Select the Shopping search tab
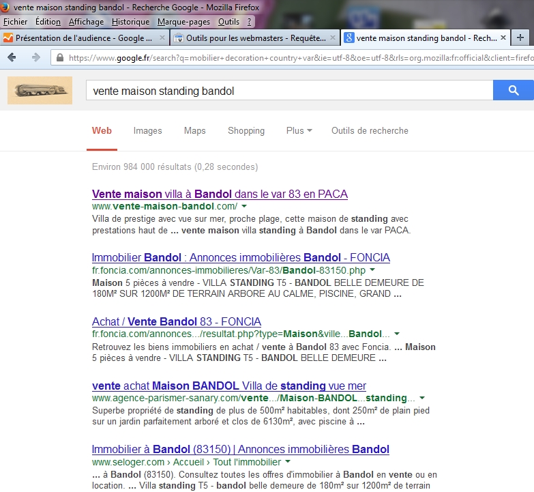The height and width of the screenshot is (492, 534). click(x=246, y=131)
